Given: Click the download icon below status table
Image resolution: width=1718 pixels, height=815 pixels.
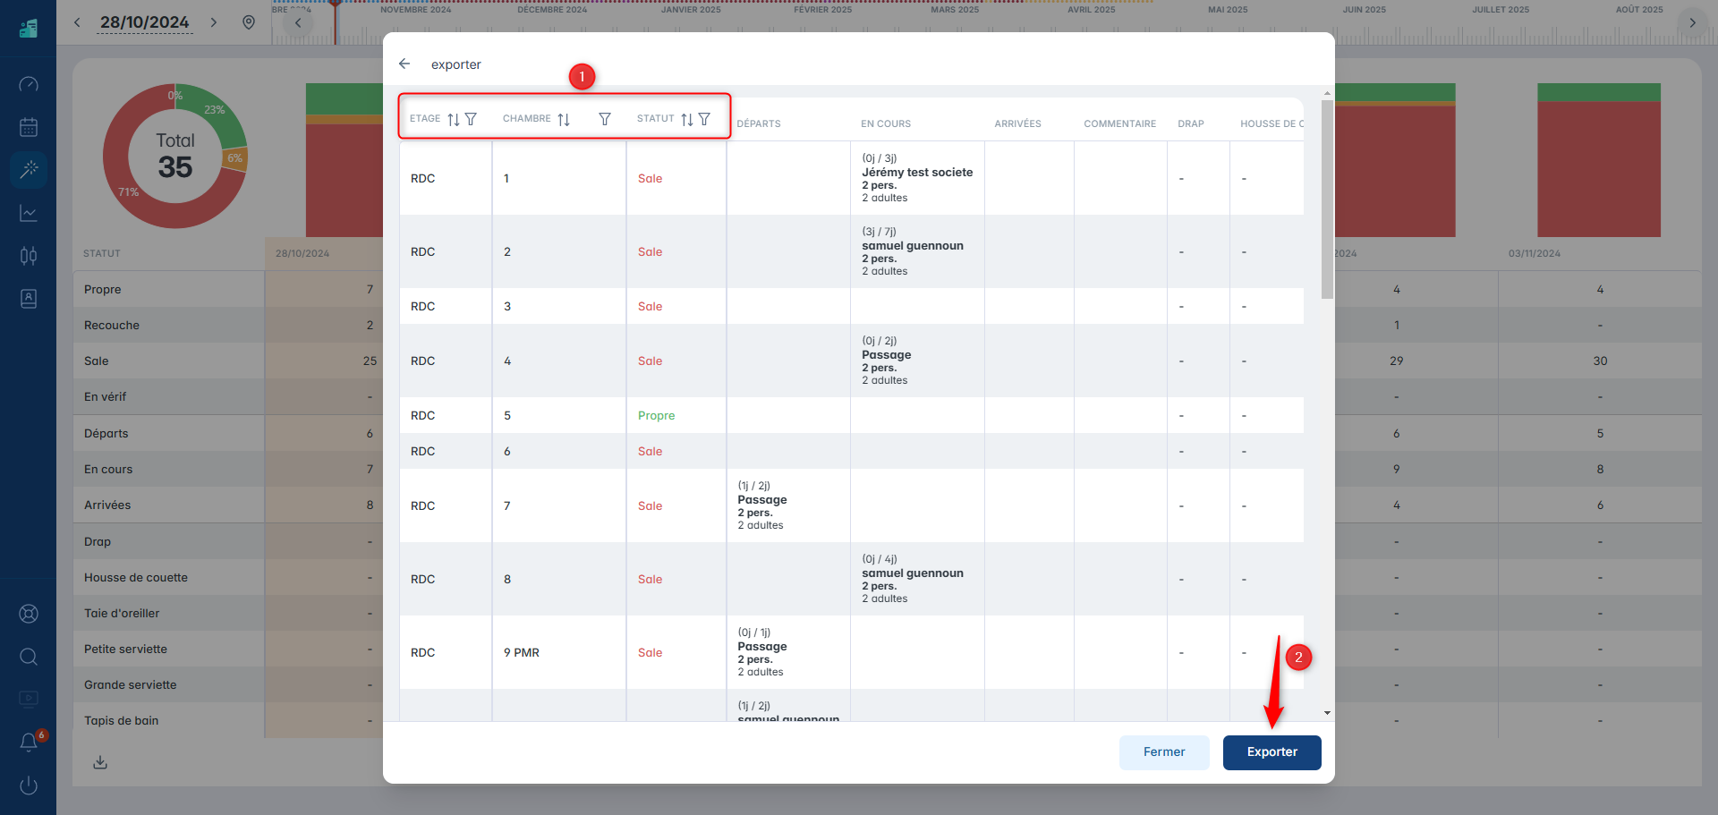Looking at the screenshot, I should pyautogui.click(x=100, y=762).
